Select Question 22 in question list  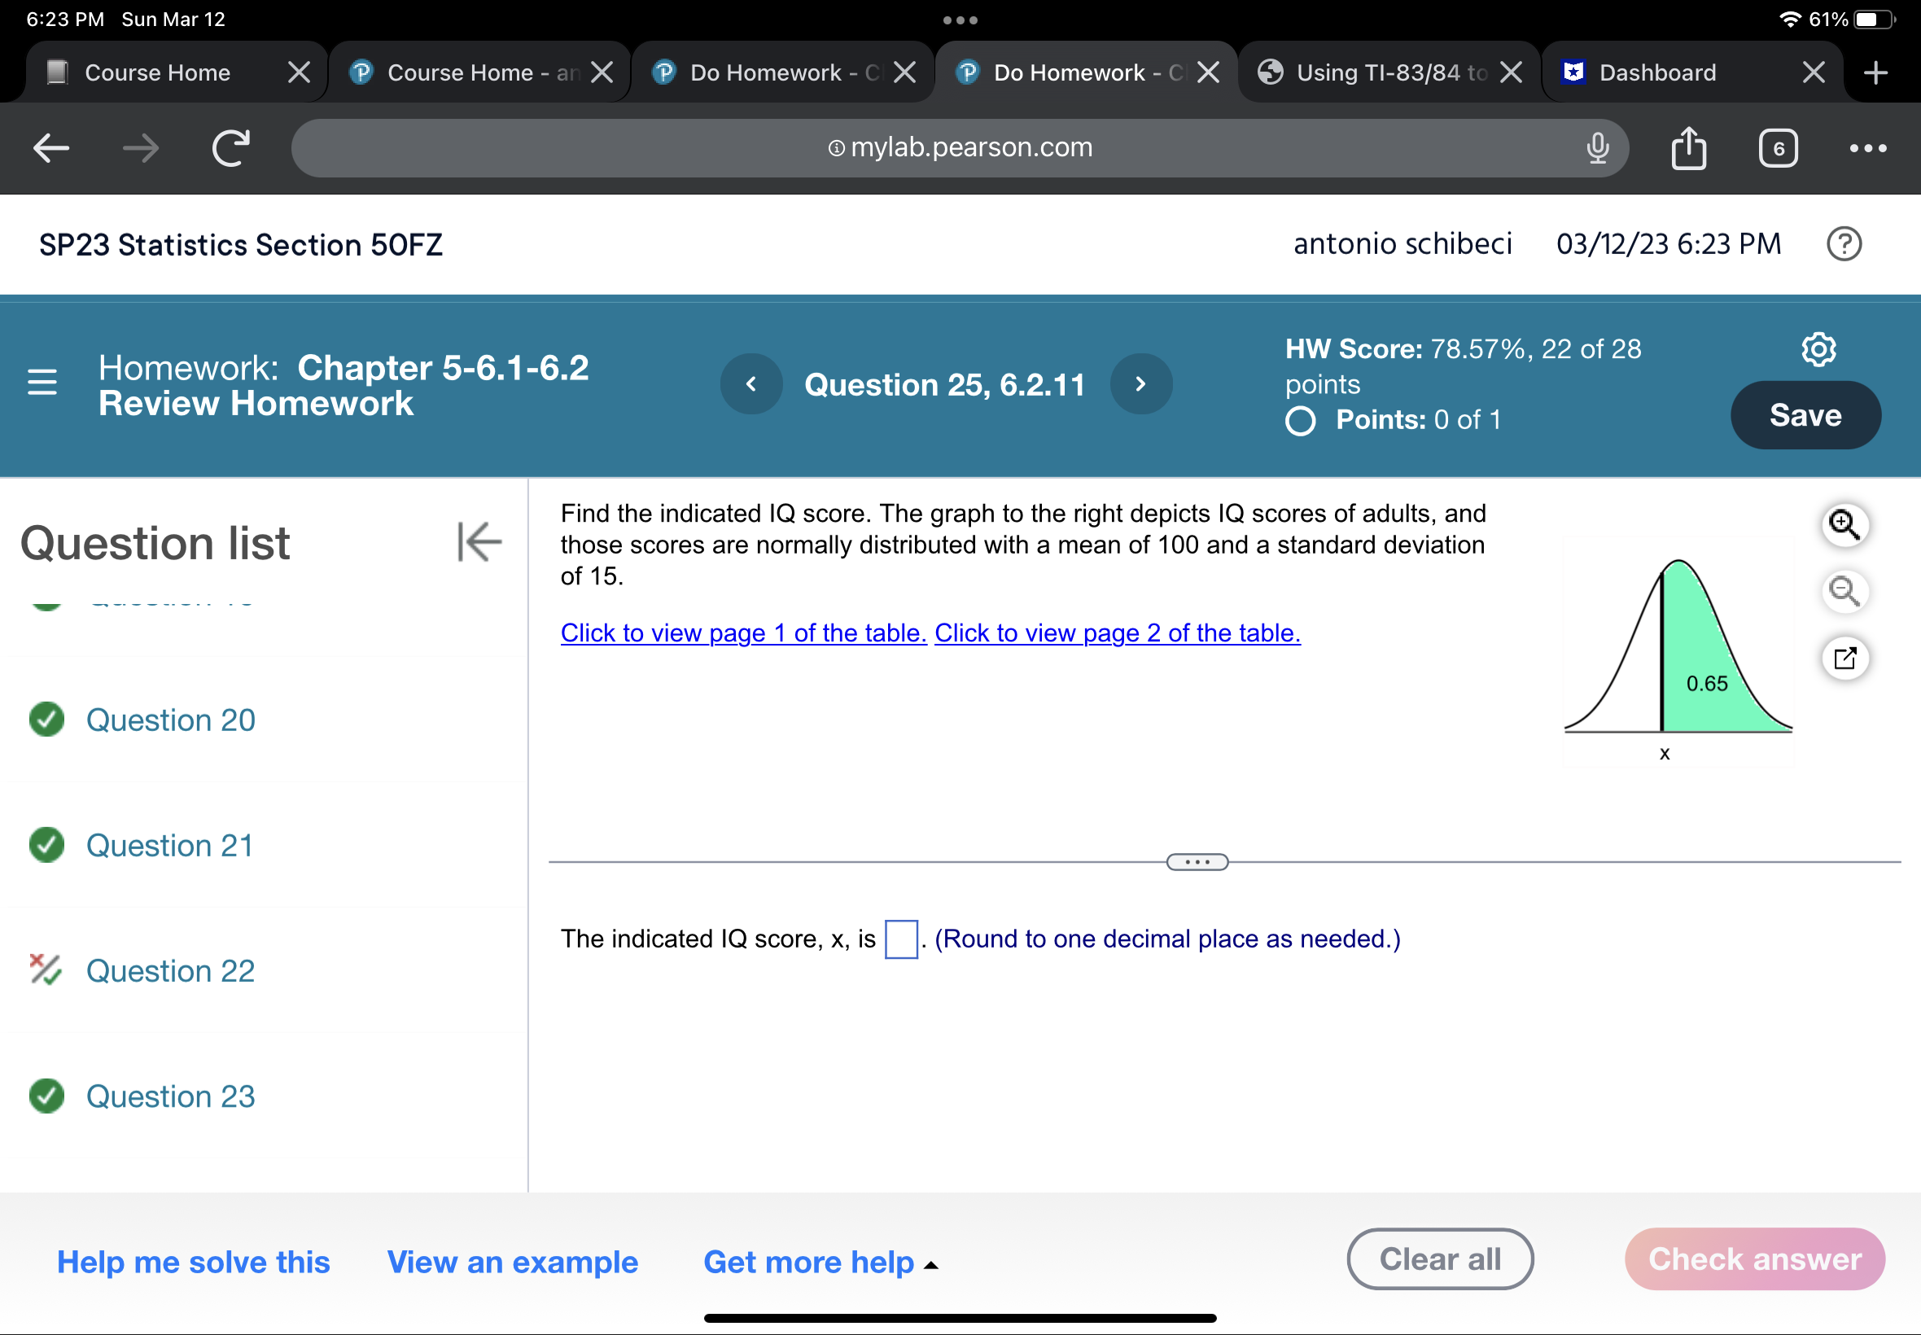170,970
